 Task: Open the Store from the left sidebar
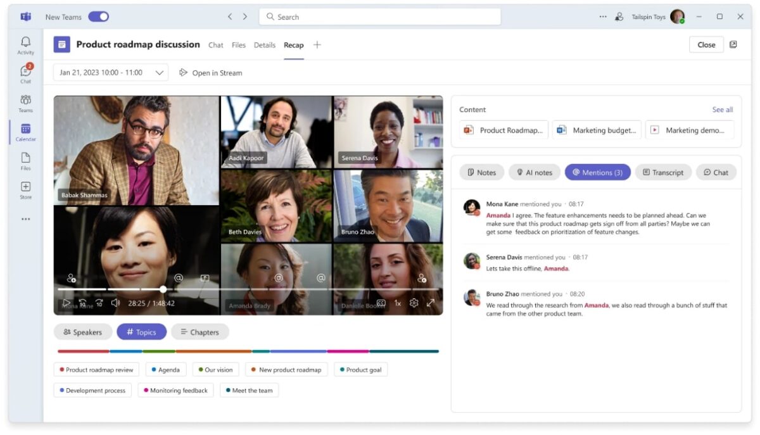click(x=25, y=189)
